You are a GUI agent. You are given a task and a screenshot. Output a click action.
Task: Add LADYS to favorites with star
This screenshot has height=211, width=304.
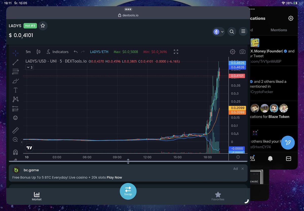[43, 26]
